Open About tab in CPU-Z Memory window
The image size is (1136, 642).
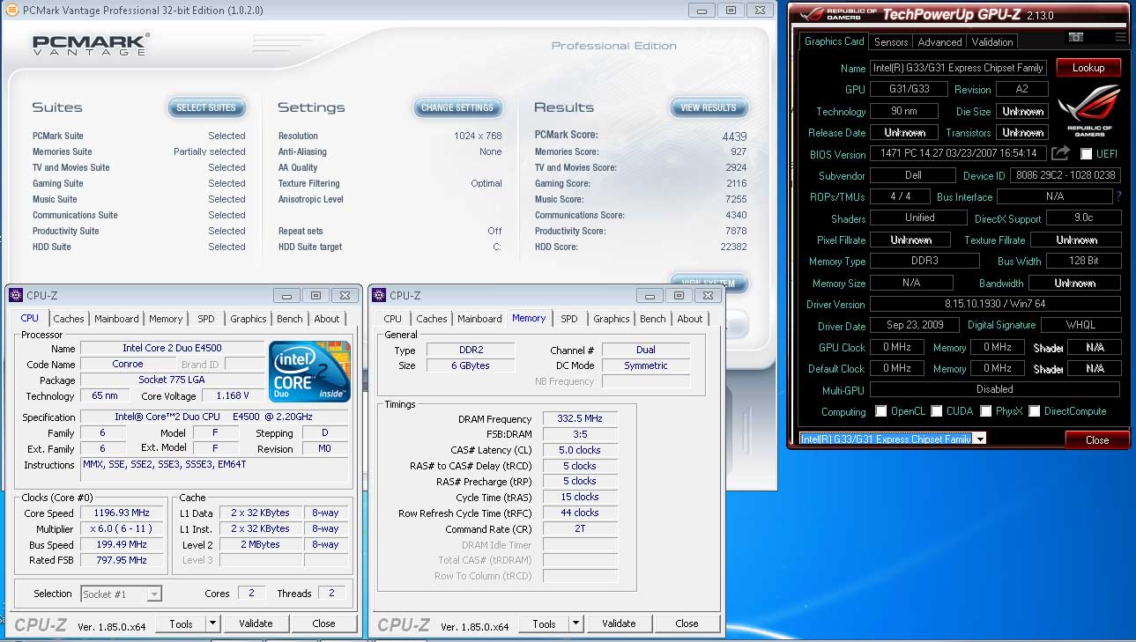click(x=690, y=319)
